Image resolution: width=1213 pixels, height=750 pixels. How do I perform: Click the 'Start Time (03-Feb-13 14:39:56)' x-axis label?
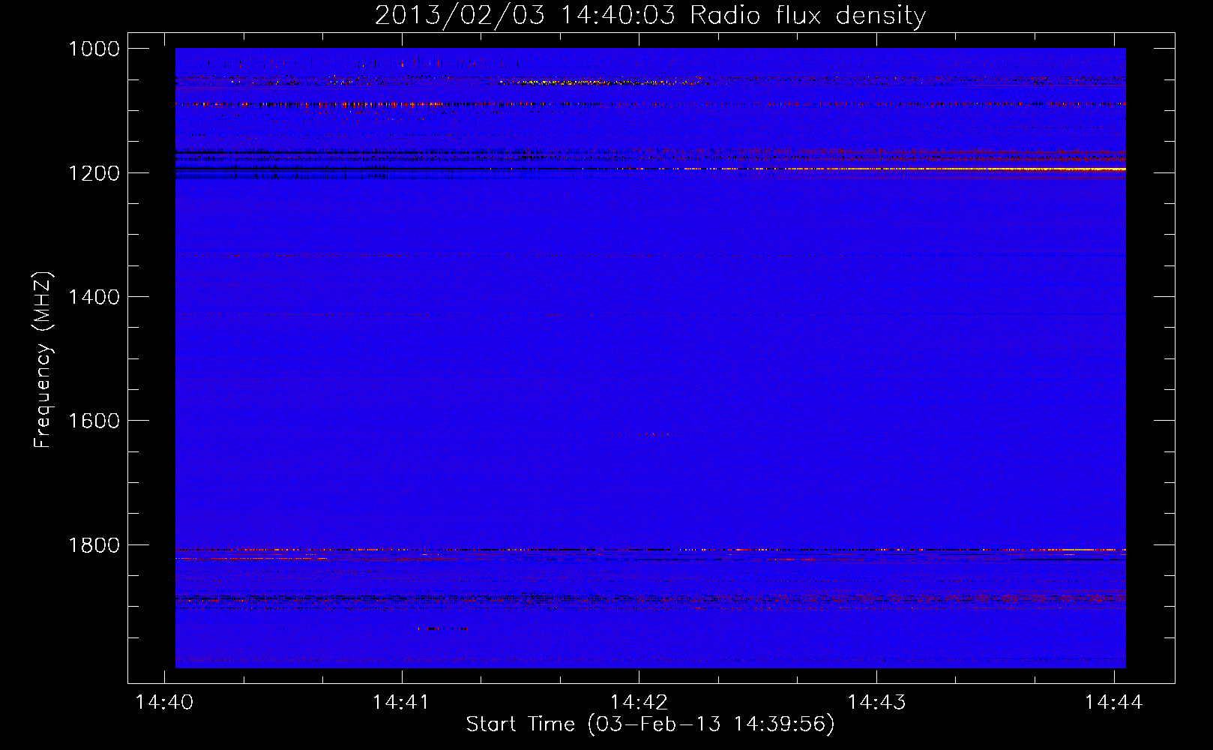click(x=650, y=724)
